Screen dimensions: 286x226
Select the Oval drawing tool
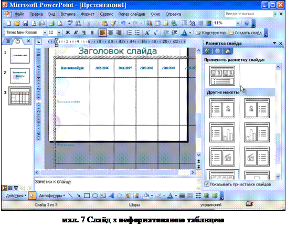tap(95, 196)
